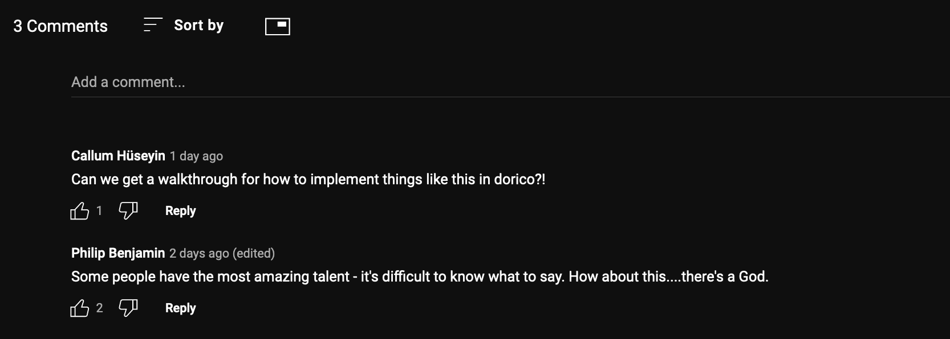Click the "1 day ago" timestamp
The width and height of the screenshot is (950, 339).
(196, 156)
